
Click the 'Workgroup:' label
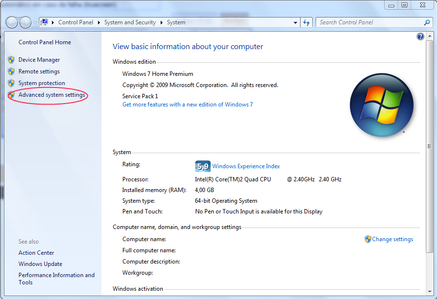click(137, 273)
